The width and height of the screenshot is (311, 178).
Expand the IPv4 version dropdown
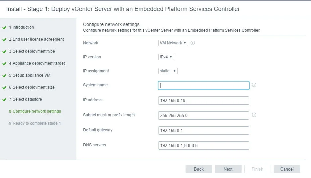[166, 57]
